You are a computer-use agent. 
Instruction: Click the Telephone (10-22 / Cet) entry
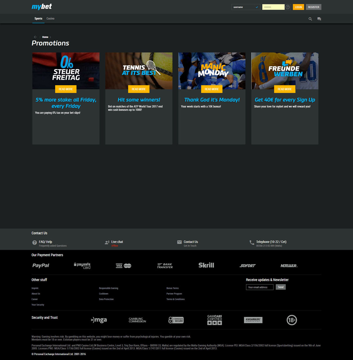click(x=271, y=242)
